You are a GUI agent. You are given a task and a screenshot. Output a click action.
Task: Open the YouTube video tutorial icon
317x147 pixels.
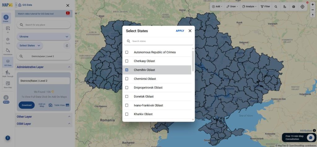[x=68, y=13]
